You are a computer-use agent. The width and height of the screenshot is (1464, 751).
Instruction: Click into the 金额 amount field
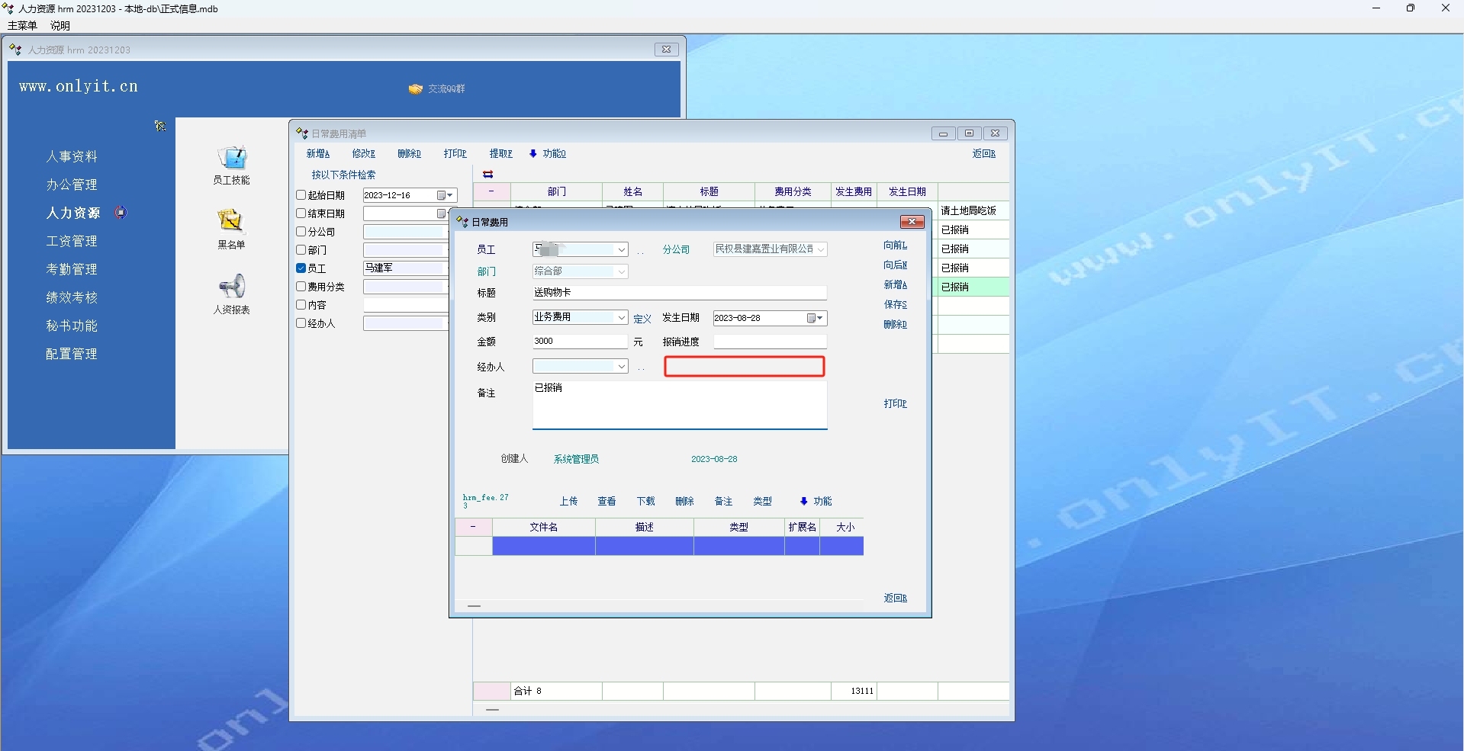tap(579, 342)
